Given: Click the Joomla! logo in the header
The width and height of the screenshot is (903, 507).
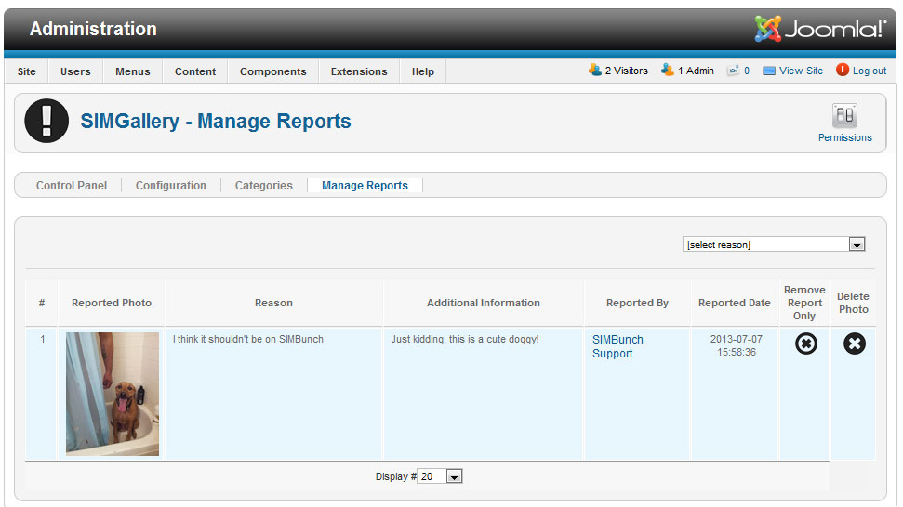Looking at the screenshot, I should [x=820, y=29].
